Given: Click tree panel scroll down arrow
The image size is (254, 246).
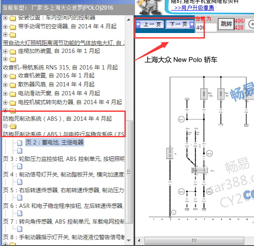Looking at the screenshot, I should [129, 240].
